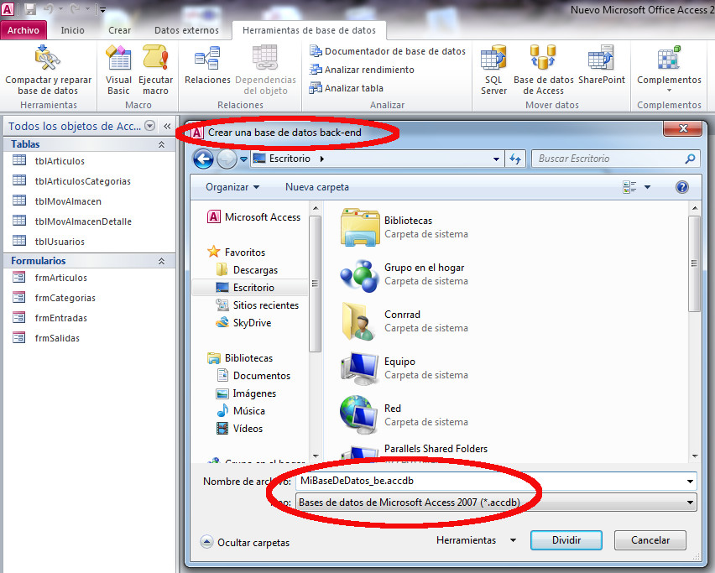Select the Conrrad user folder
This screenshot has width=715, height=573.
click(404, 321)
